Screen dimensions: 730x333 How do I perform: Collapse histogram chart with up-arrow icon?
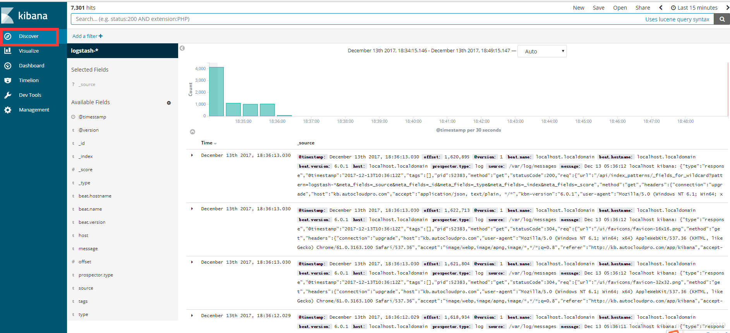(192, 132)
